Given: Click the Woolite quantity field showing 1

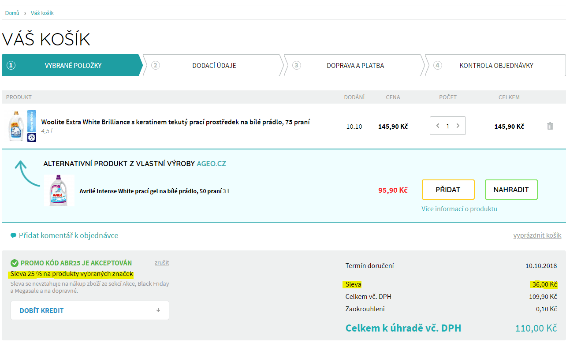Looking at the screenshot, I should click(x=448, y=126).
